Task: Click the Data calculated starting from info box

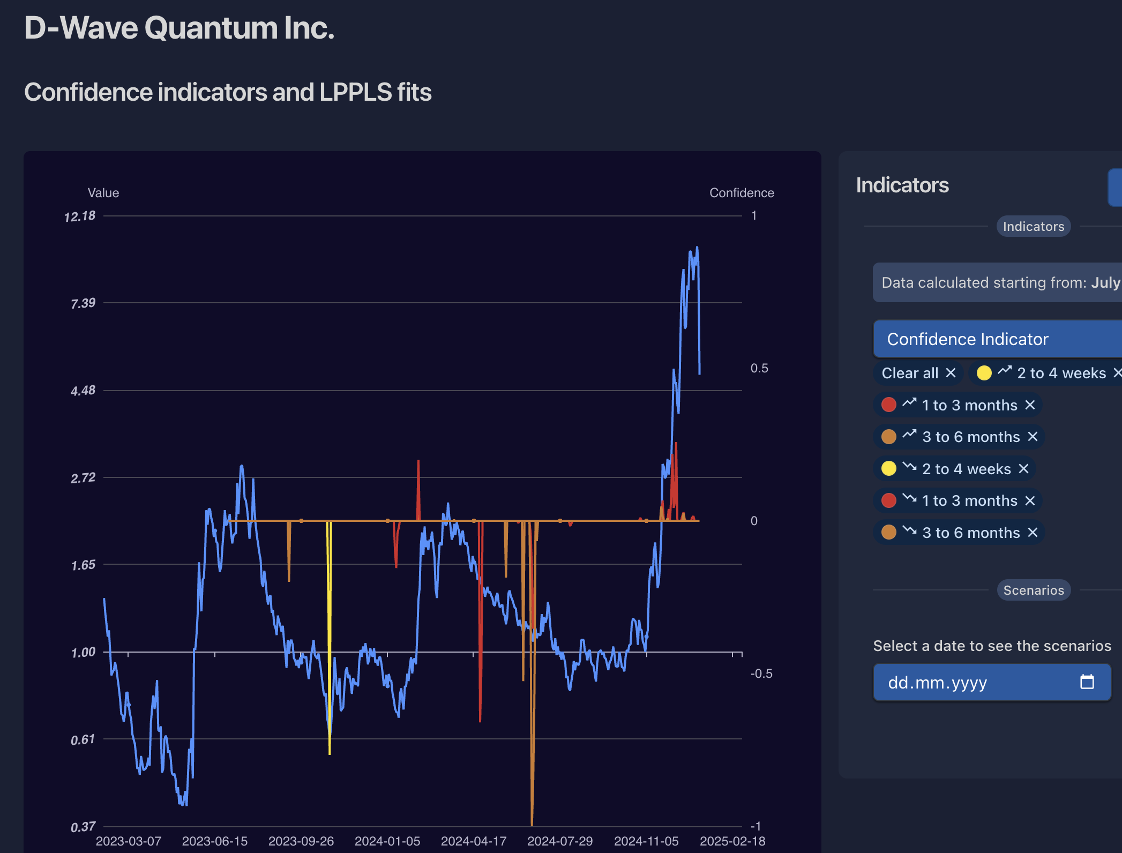Action: [x=998, y=282]
